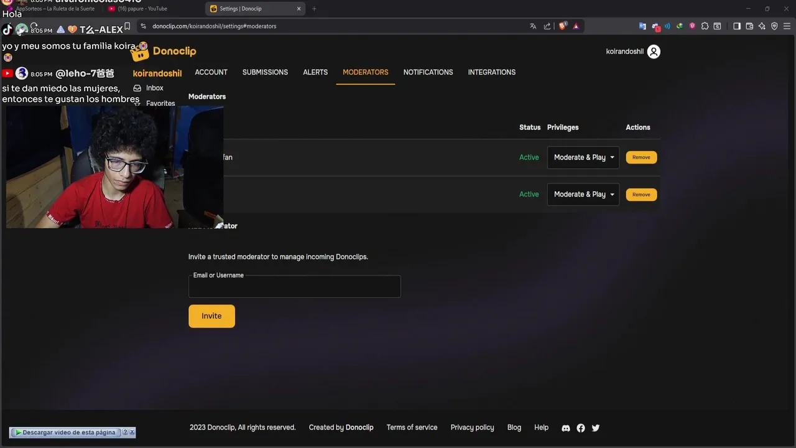Switch to the AppSorteos Ruleta browser tab
The height and width of the screenshot is (448, 796).
click(55, 9)
